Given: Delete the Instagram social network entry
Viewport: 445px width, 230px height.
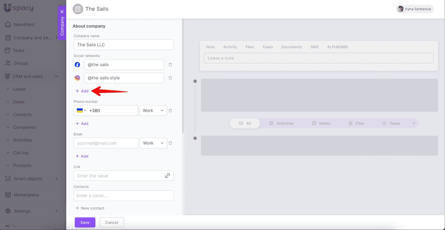Looking at the screenshot, I should coord(170,78).
